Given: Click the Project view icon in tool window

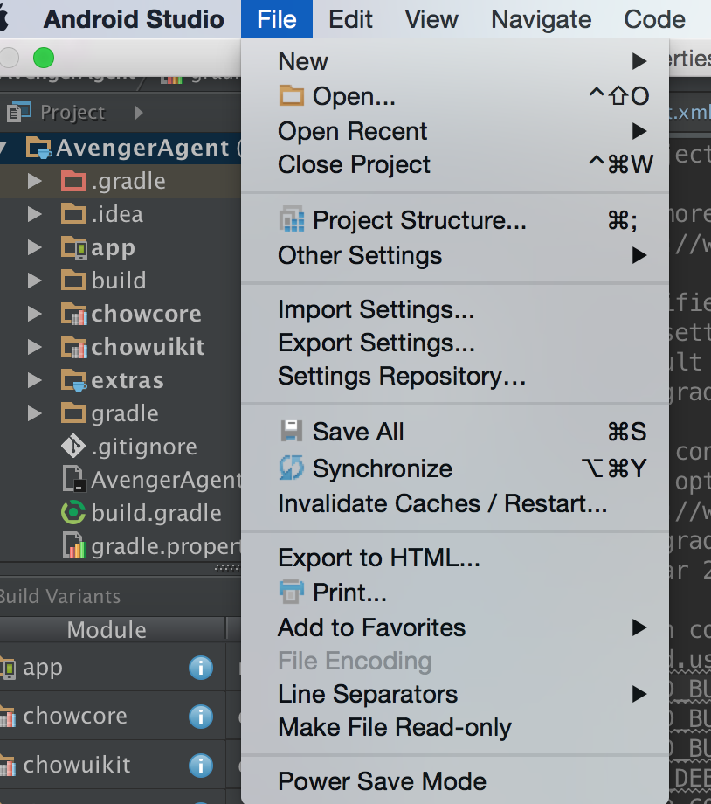Looking at the screenshot, I should [x=19, y=112].
